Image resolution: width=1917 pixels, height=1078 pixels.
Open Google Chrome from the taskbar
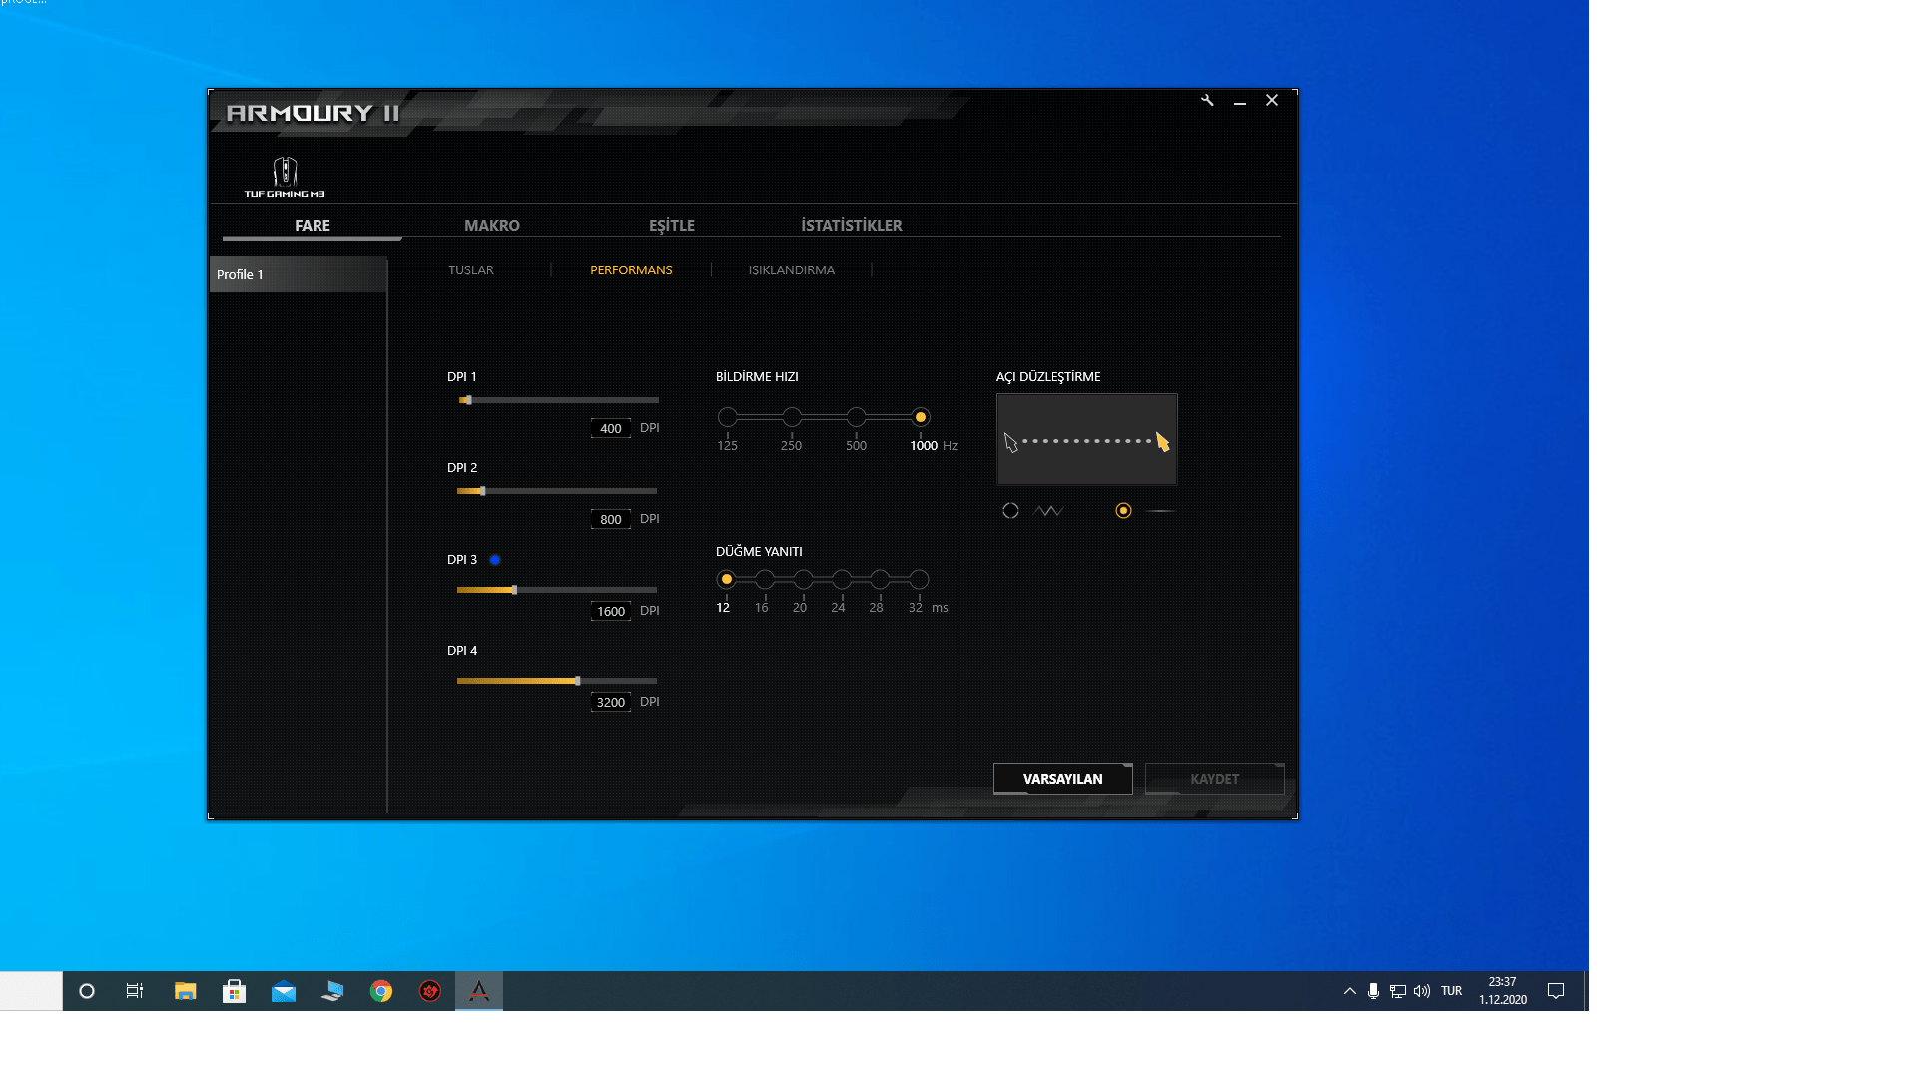coord(381,991)
